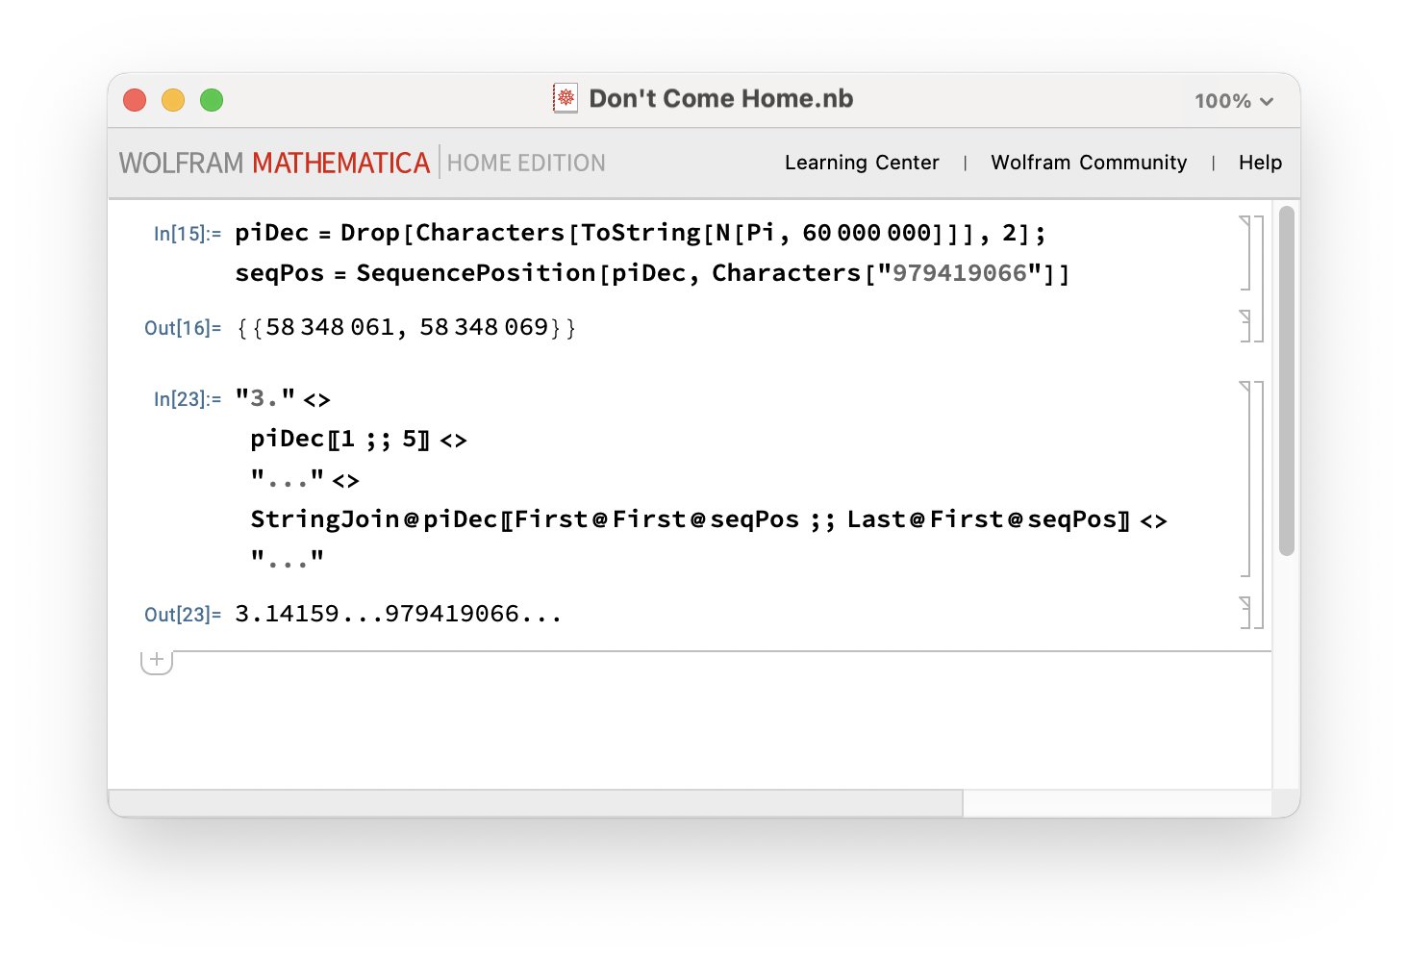The image size is (1408, 960).
Task: Select the Out[23] output cell bracket
Action: (1246, 613)
